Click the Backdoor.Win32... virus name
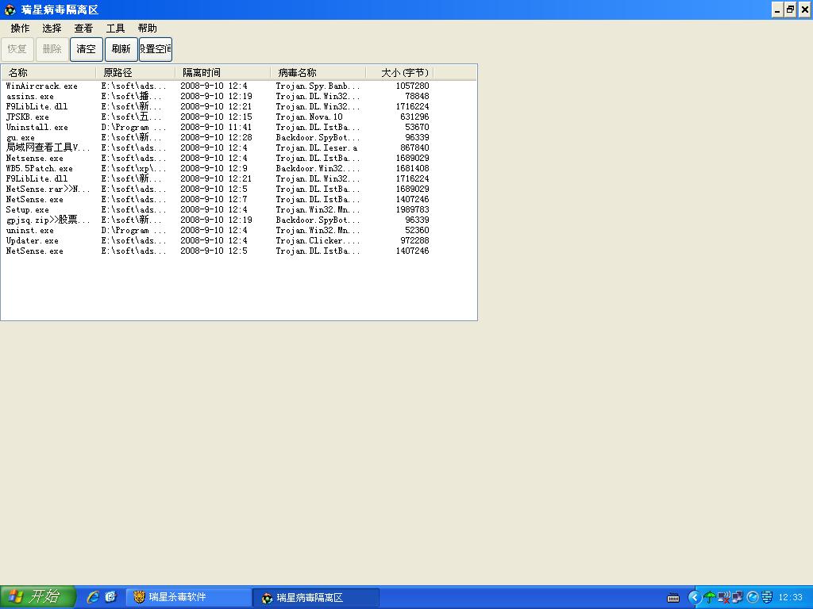The width and height of the screenshot is (813, 609). pyautogui.click(x=318, y=169)
